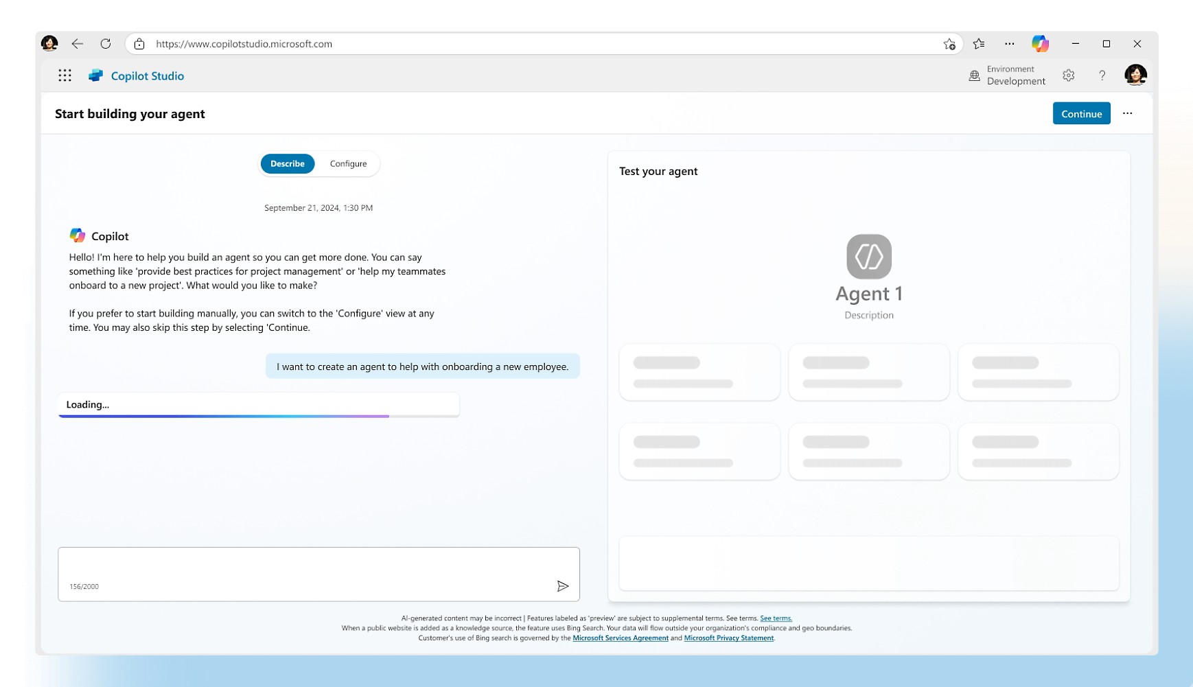Switch to the Describe view
The height and width of the screenshot is (687, 1193).
coord(287,164)
